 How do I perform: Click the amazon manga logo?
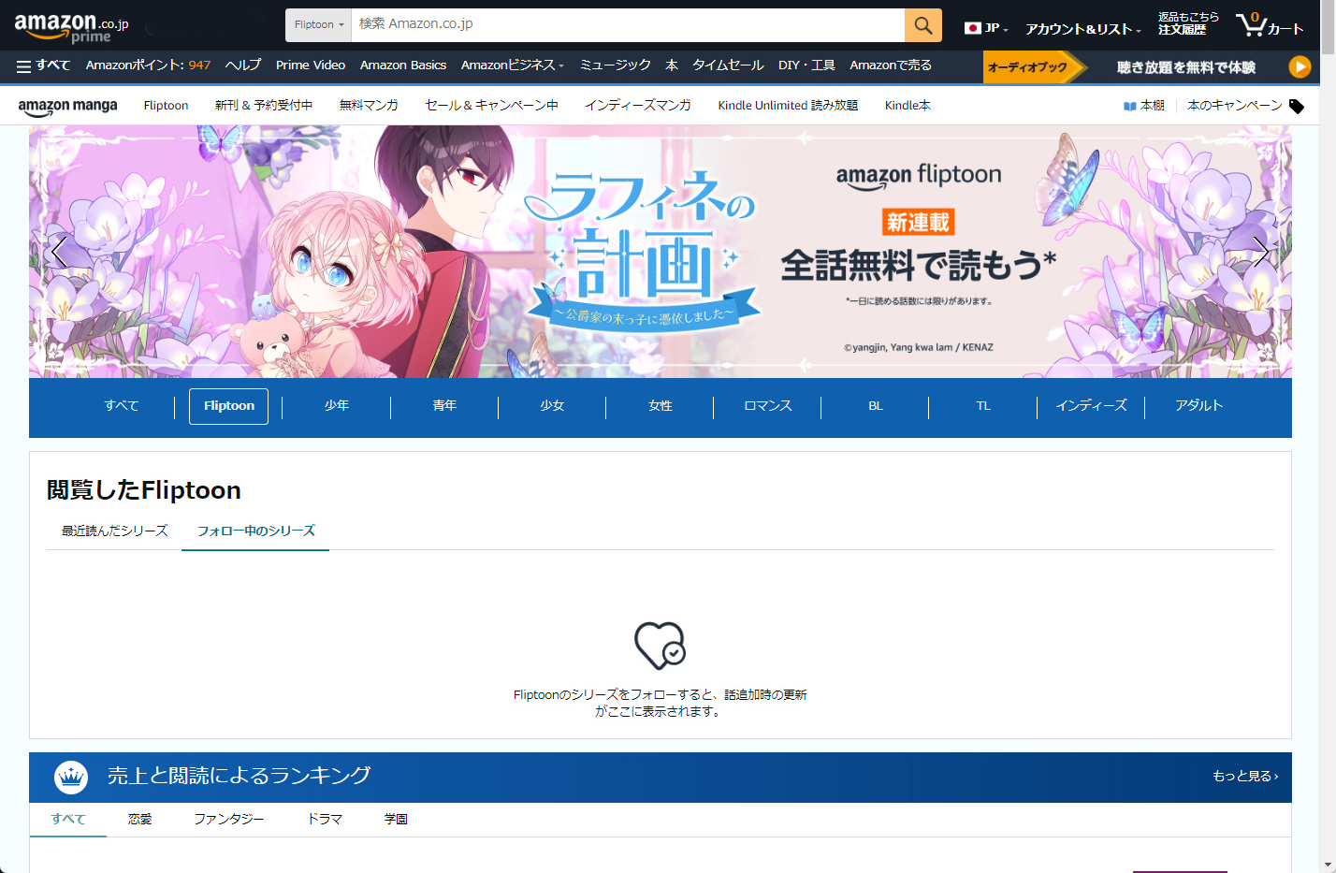[67, 105]
